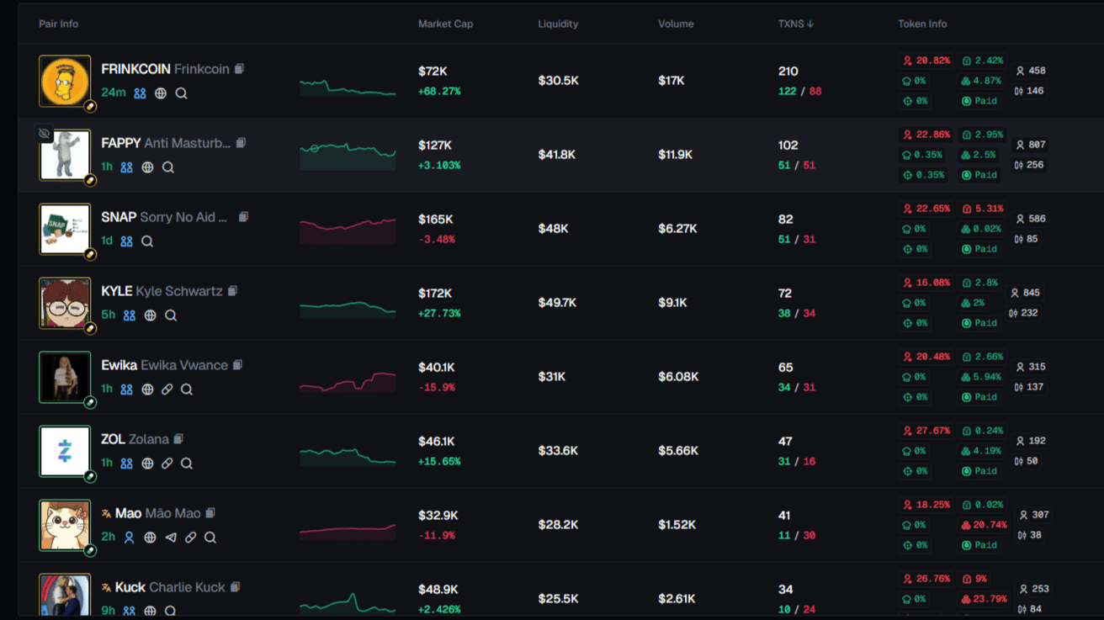This screenshot has height=620, width=1104.
Task: Copy the FRINKCOIN contract address
Action: [239, 69]
